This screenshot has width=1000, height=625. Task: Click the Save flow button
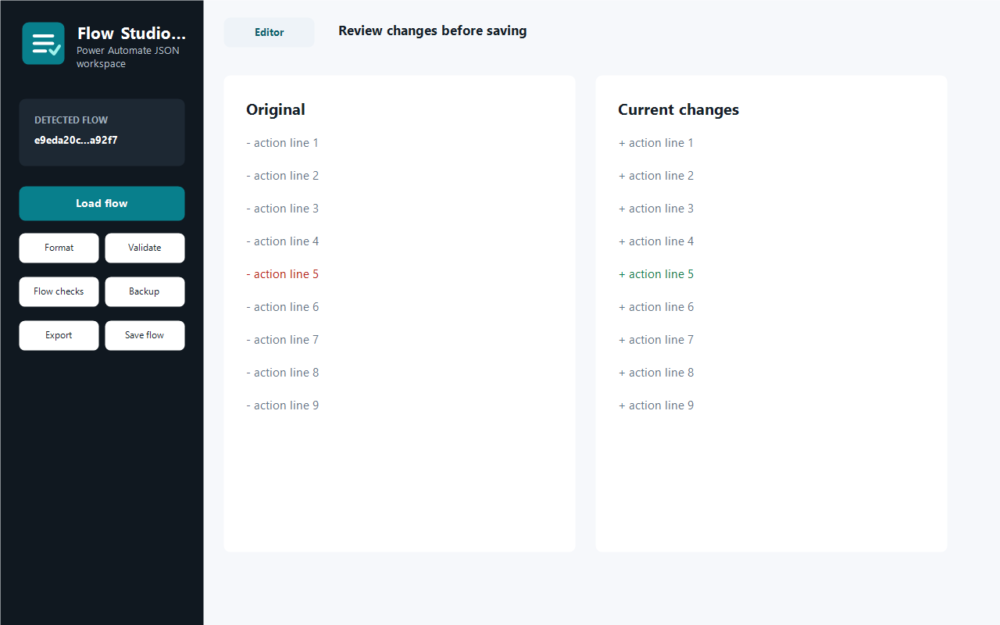coord(145,335)
